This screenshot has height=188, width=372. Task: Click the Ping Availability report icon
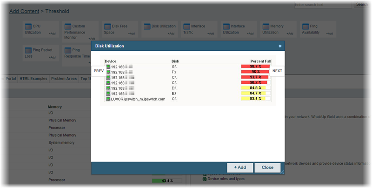[x=306, y=27]
